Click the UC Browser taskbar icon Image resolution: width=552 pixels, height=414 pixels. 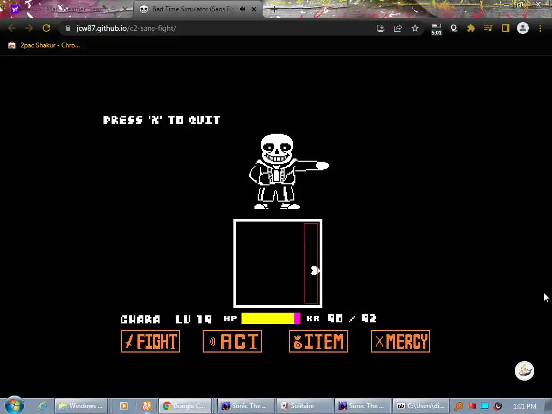(x=147, y=406)
